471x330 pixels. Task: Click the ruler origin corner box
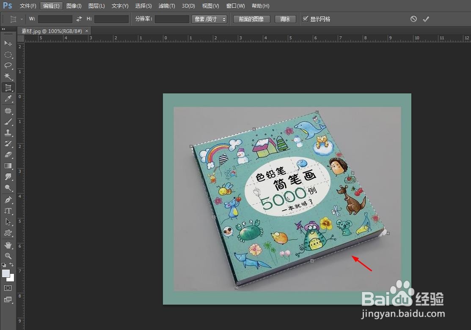pyautogui.click(x=20, y=38)
